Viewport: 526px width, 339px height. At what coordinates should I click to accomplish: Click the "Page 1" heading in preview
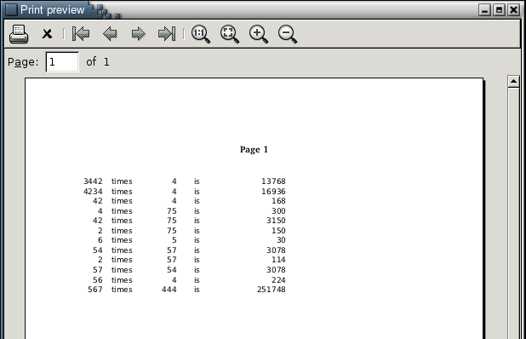pos(254,150)
